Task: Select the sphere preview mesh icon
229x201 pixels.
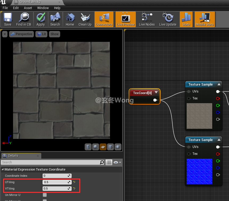Action: point(96,147)
